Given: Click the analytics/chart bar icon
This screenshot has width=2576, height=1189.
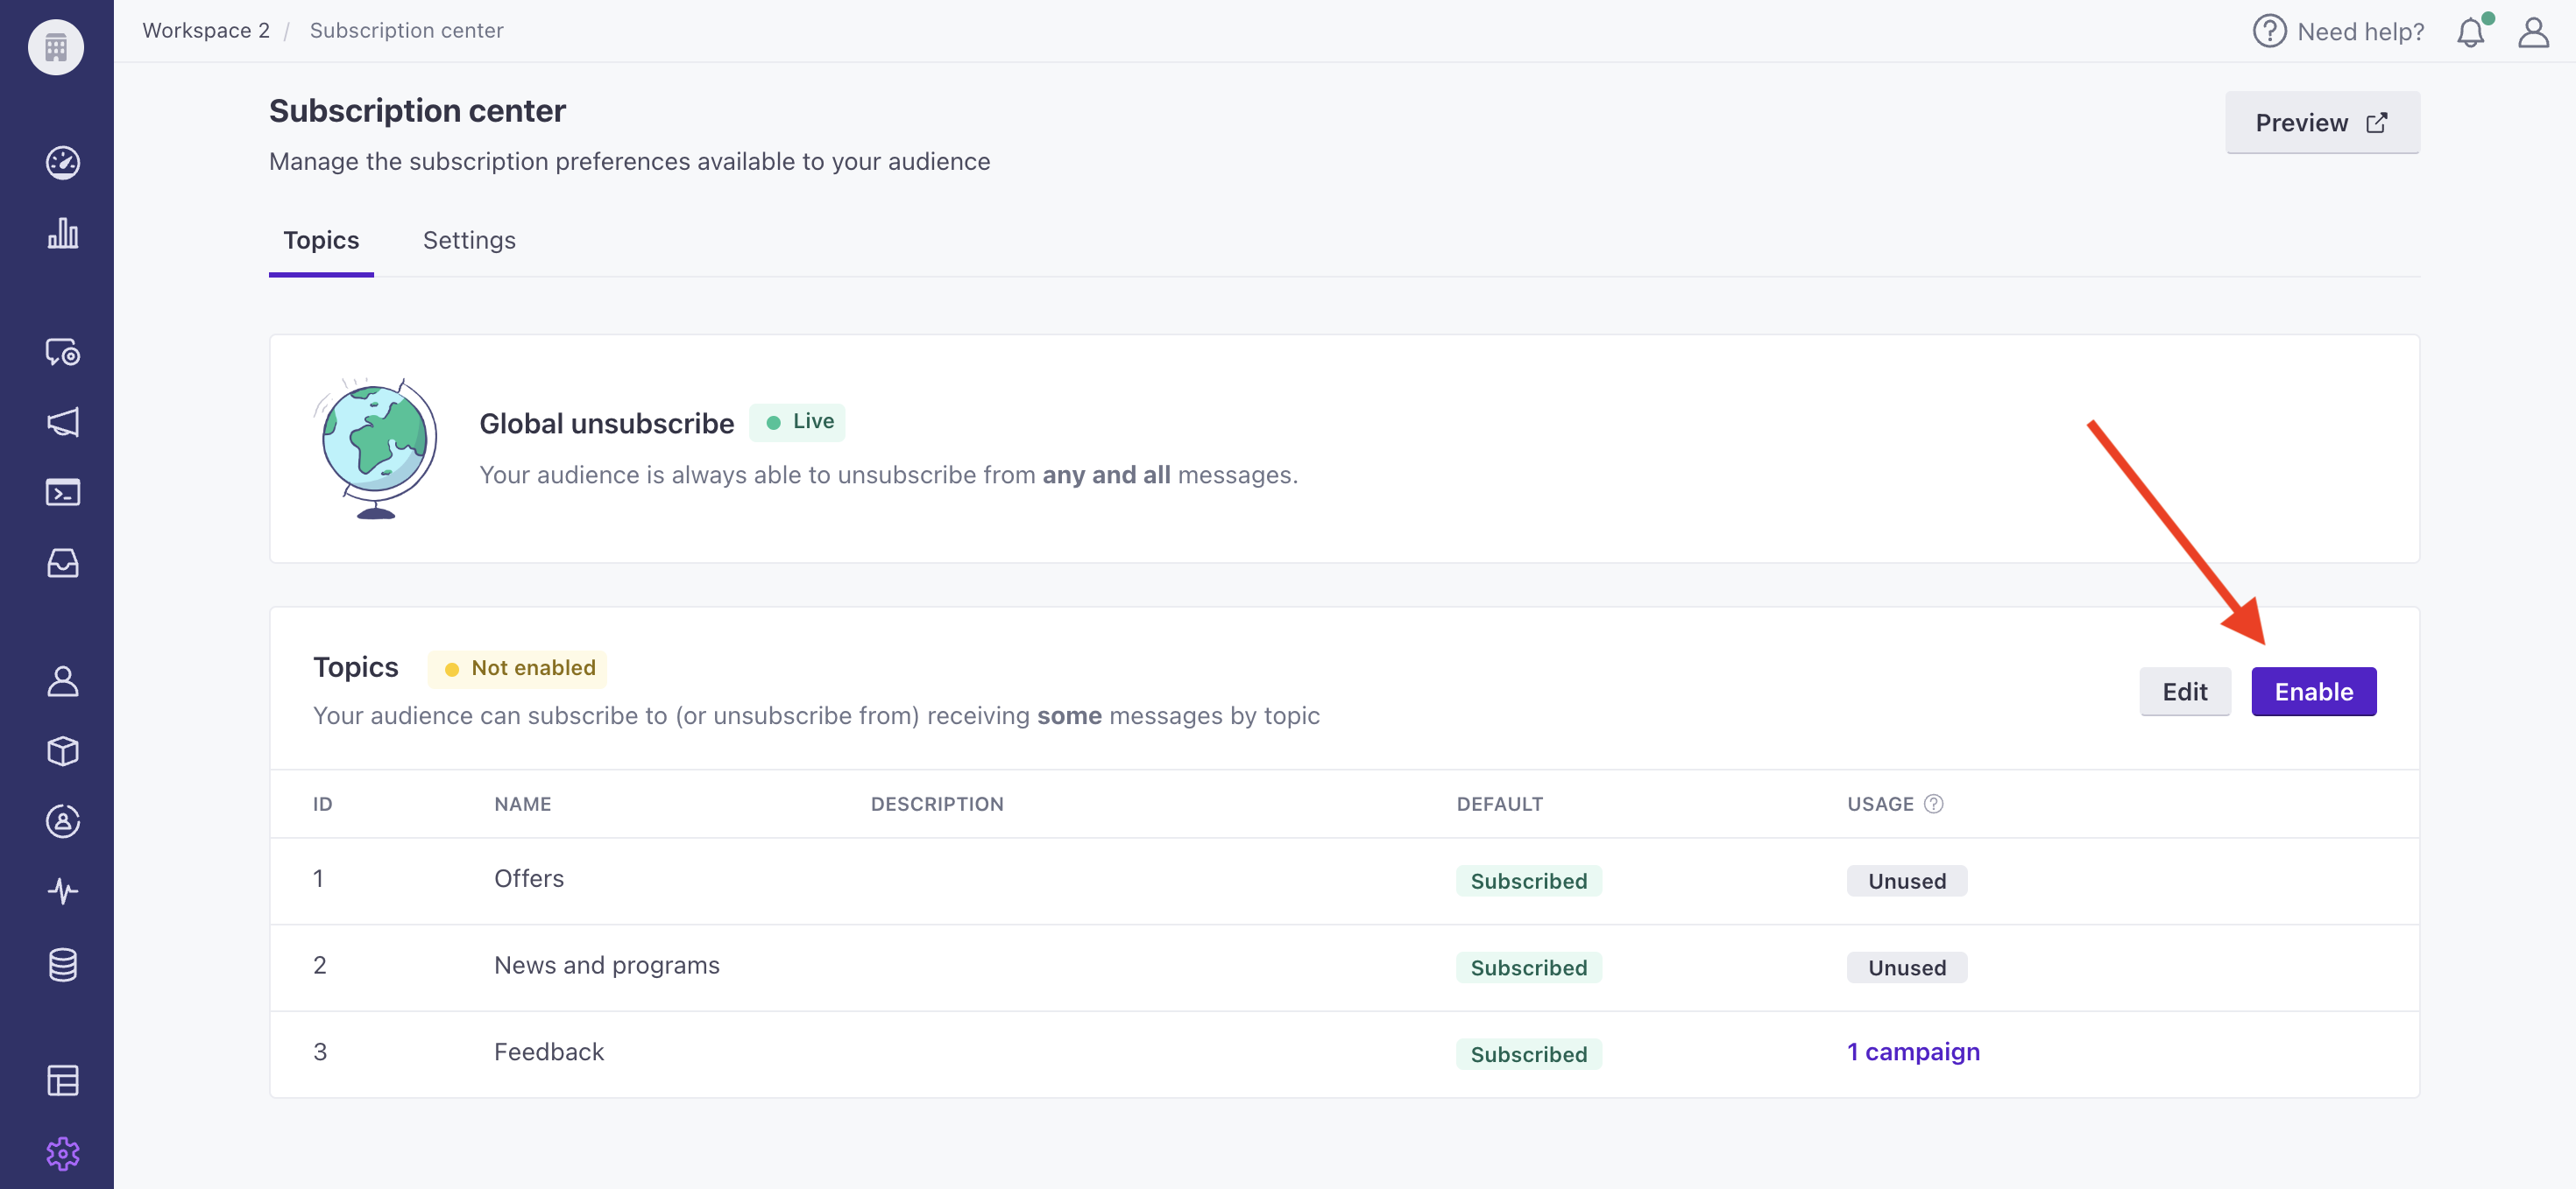Looking at the screenshot, I should click(62, 231).
